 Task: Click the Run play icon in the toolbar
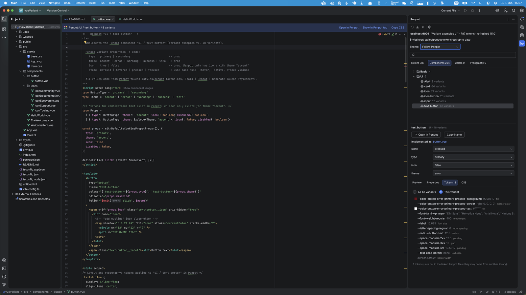pos(465,10)
